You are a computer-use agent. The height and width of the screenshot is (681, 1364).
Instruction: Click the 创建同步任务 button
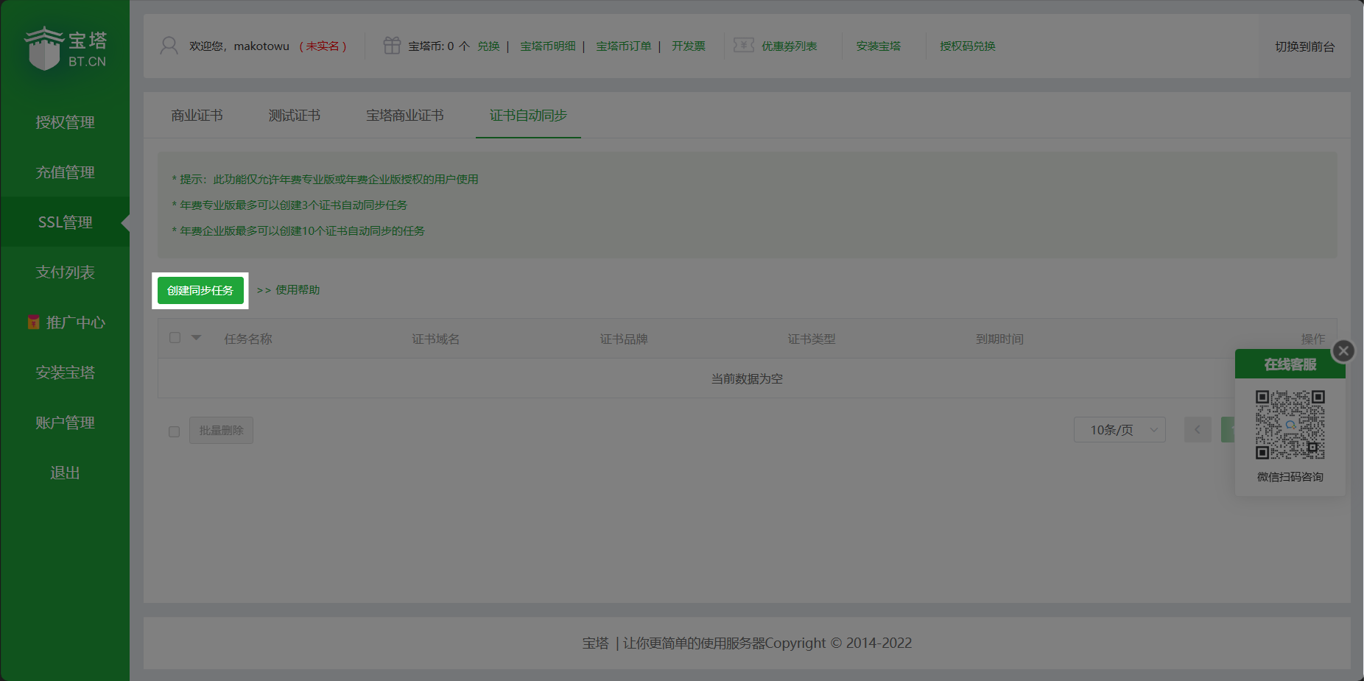pos(200,290)
